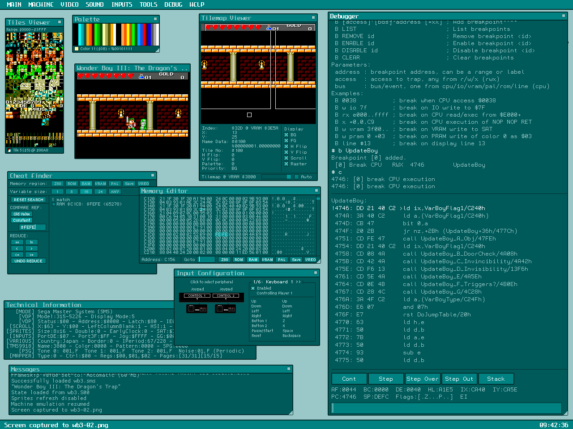
Task: Select Z80 memory region in Cheat Finder
Action: point(57,184)
